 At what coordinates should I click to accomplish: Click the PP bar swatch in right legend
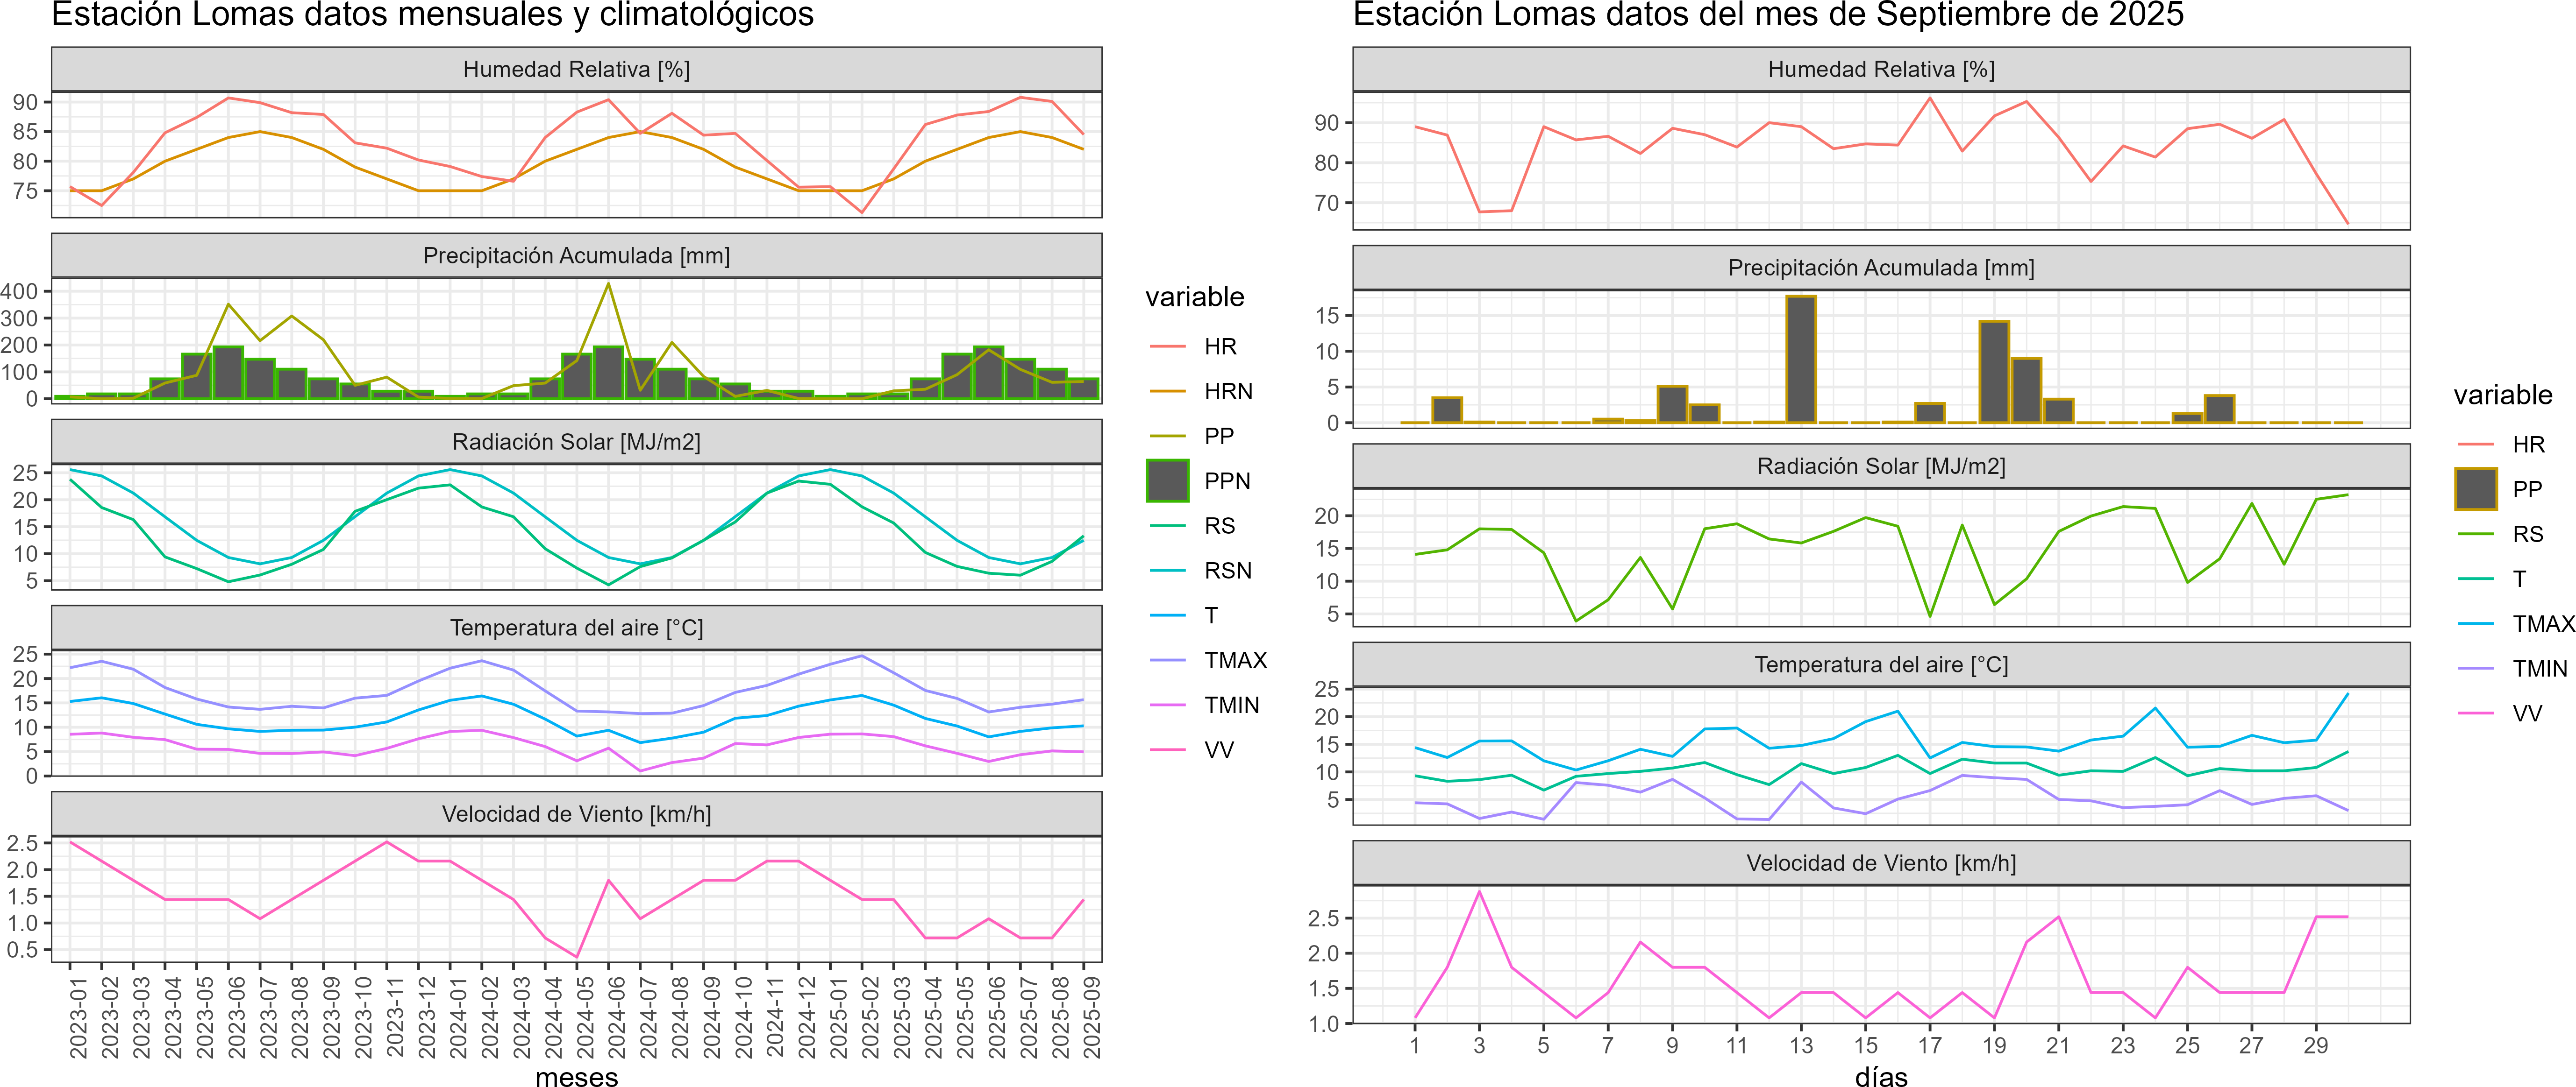point(2475,489)
